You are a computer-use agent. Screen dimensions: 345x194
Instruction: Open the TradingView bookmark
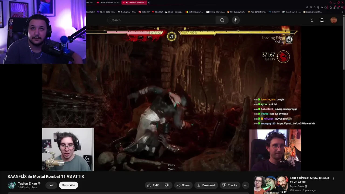point(127,12)
